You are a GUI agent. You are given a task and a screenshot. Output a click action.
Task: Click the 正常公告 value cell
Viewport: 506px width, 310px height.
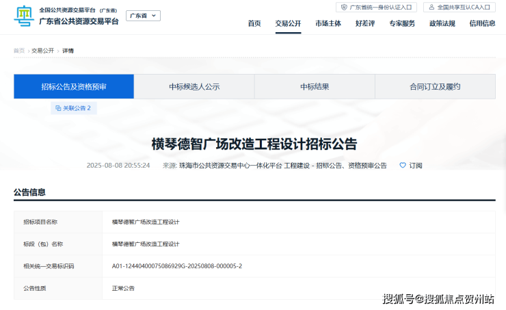[x=299, y=288]
